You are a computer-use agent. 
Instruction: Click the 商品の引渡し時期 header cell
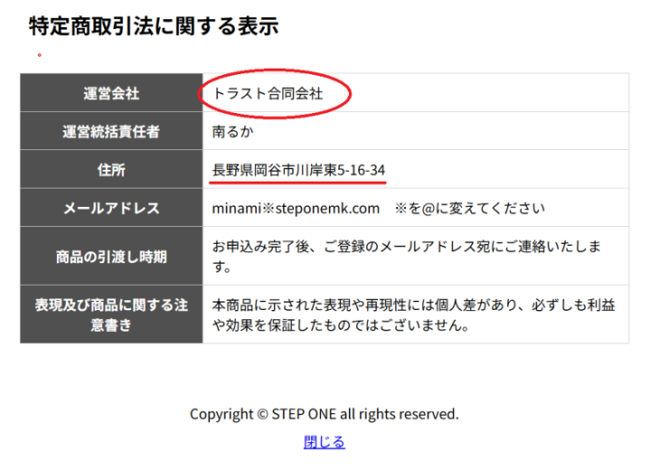pos(111,256)
